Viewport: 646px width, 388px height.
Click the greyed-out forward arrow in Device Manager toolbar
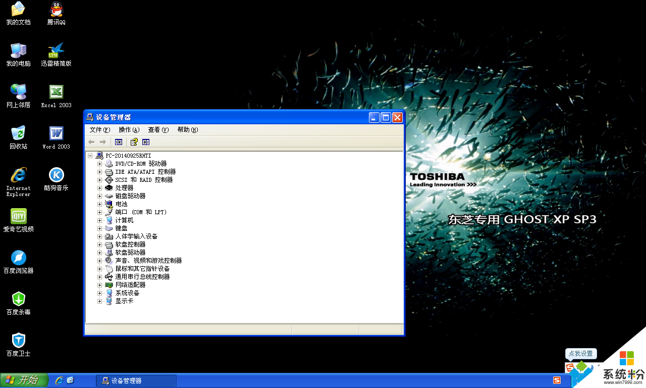pos(103,142)
